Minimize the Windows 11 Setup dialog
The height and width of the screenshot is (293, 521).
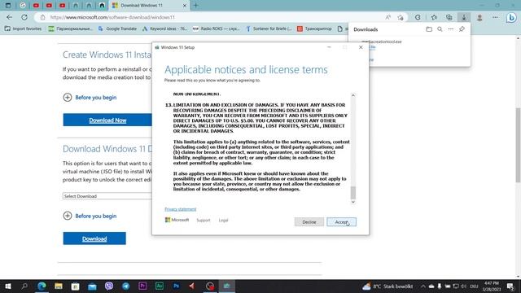(329, 47)
